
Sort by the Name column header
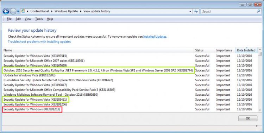[98, 50]
